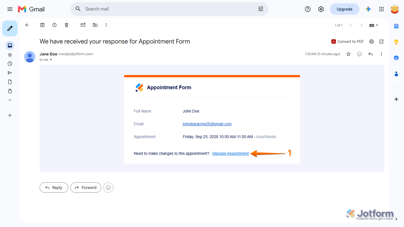Screen dimensions: 404x227
Task: Open the Inbox icon in the sidebar
Action: click(x=10, y=45)
